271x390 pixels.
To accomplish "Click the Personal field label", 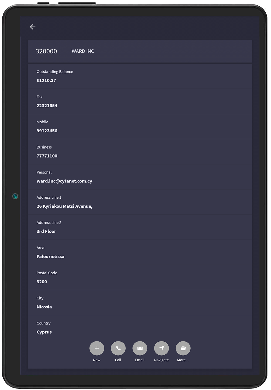I will coord(44,172).
